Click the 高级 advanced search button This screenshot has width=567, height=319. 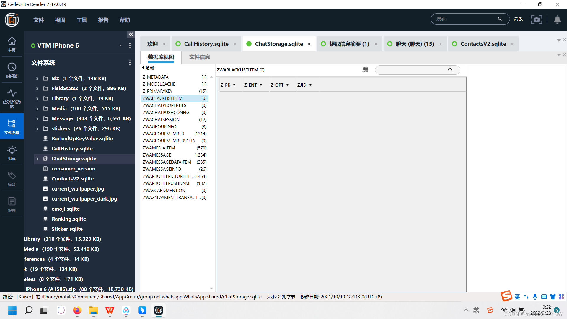[518, 19]
